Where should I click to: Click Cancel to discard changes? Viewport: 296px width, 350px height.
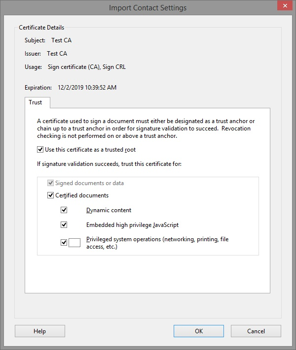tap(256, 331)
